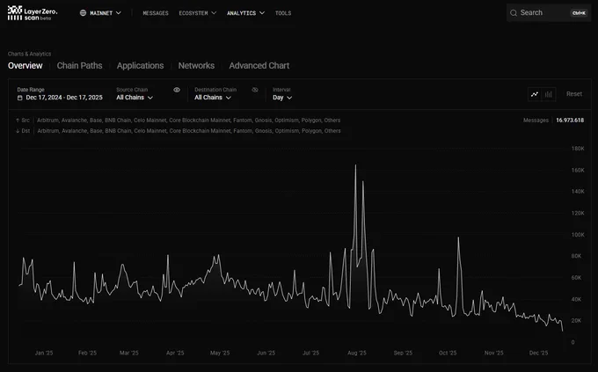Screen dimensions: 598x372
Task: Click the Jan '25 x-axis label
Action: click(44, 353)
